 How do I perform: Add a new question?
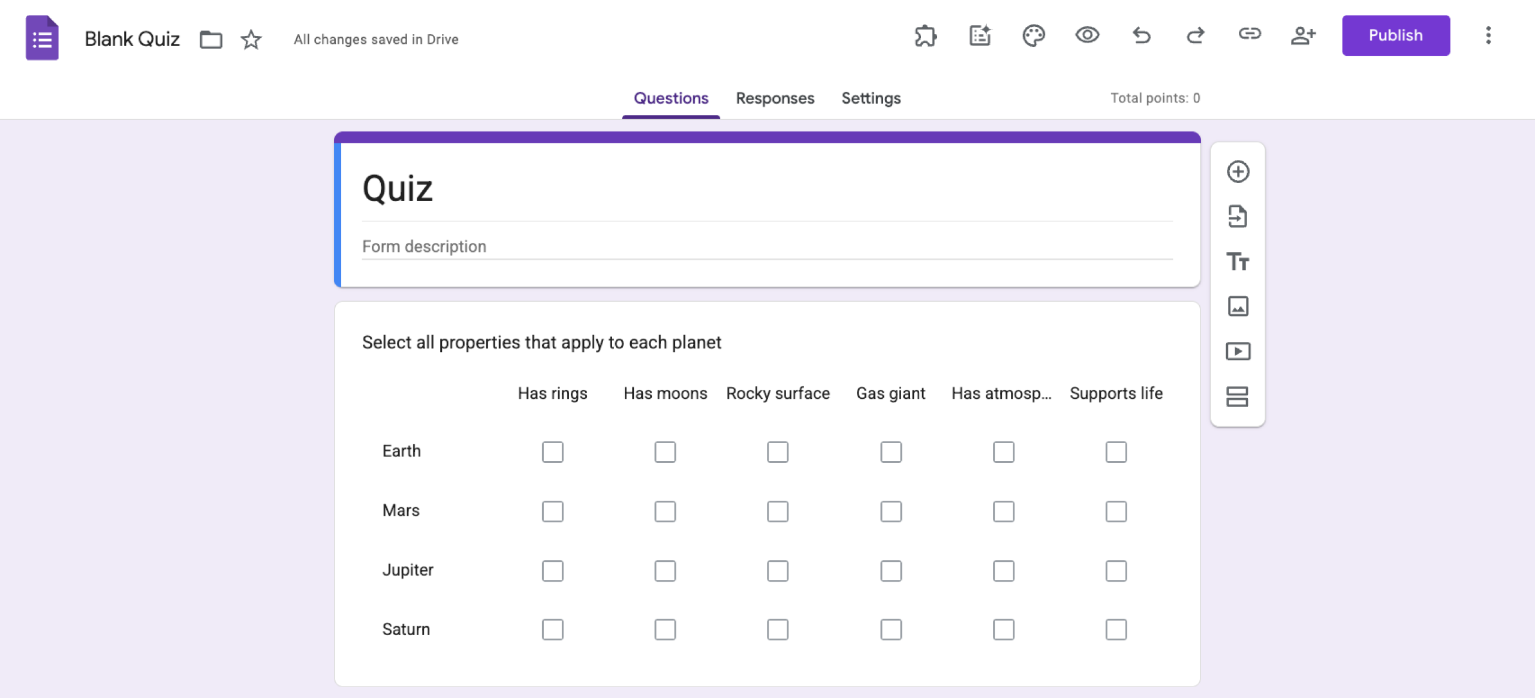coord(1238,172)
